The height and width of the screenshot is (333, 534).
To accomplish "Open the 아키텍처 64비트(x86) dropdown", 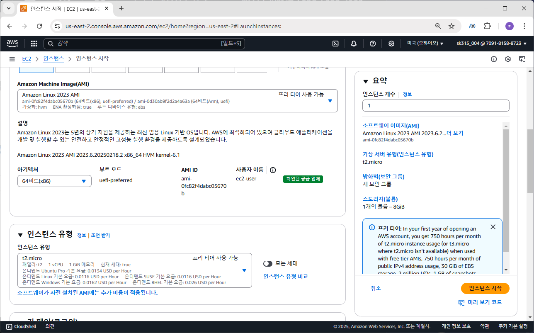I will [54, 181].
